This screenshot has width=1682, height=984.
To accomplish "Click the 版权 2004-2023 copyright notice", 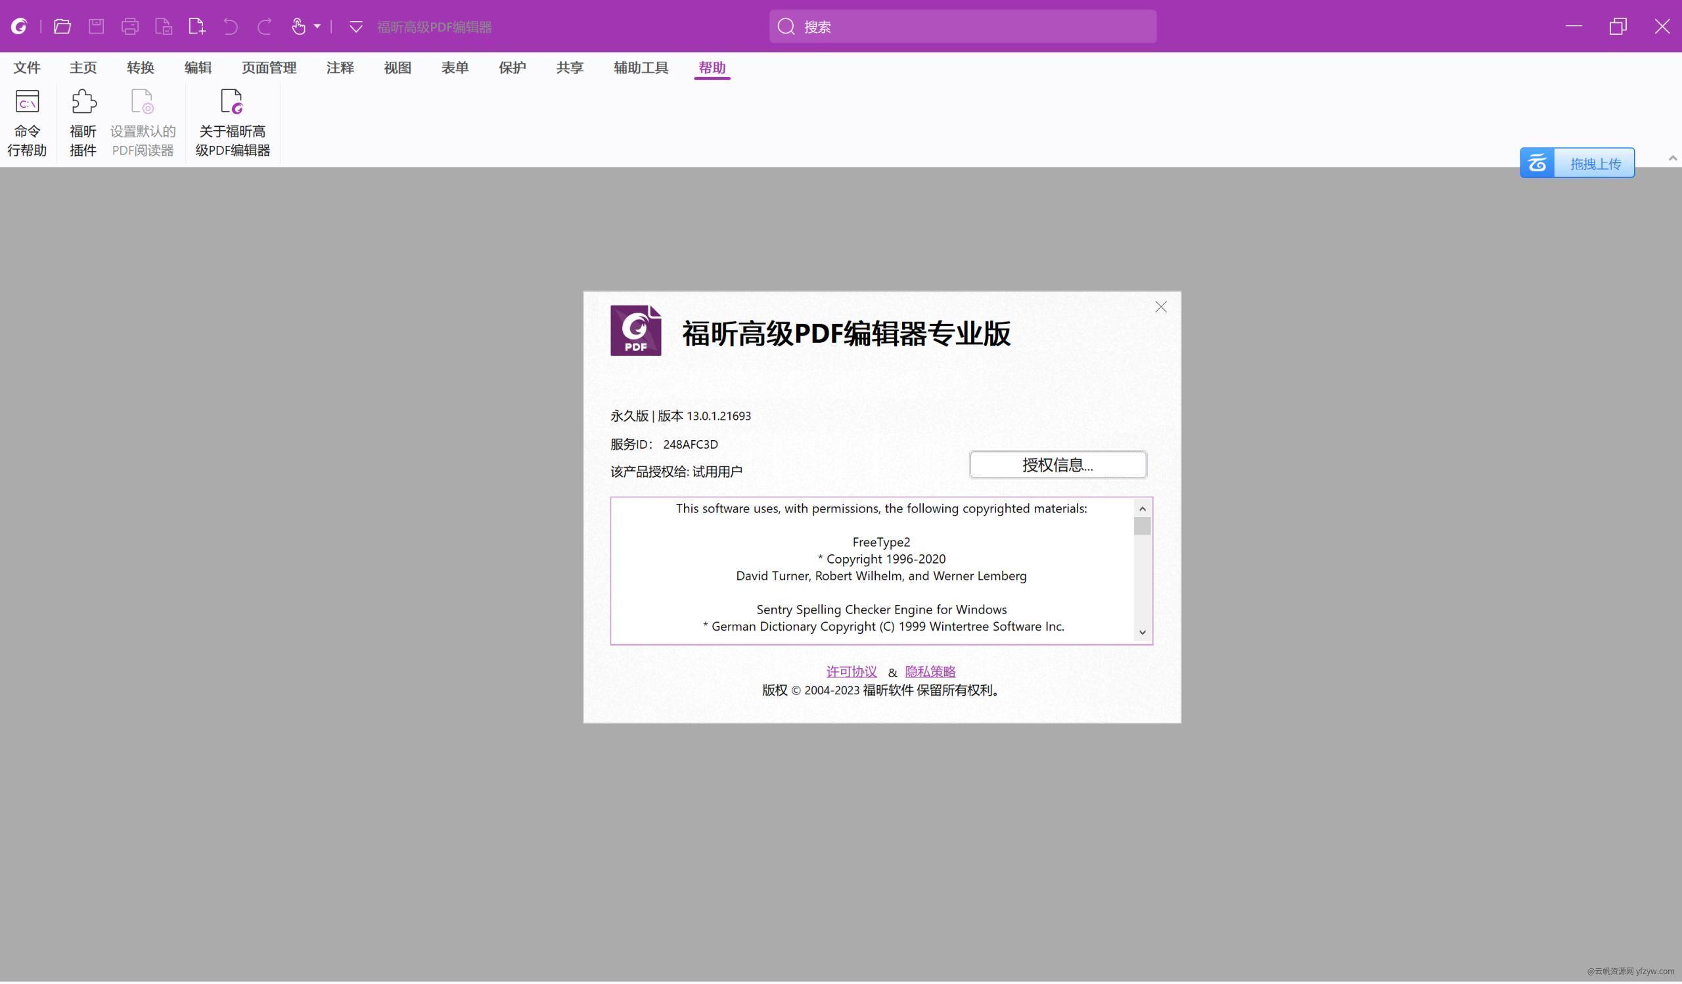I will tap(881, 690).
